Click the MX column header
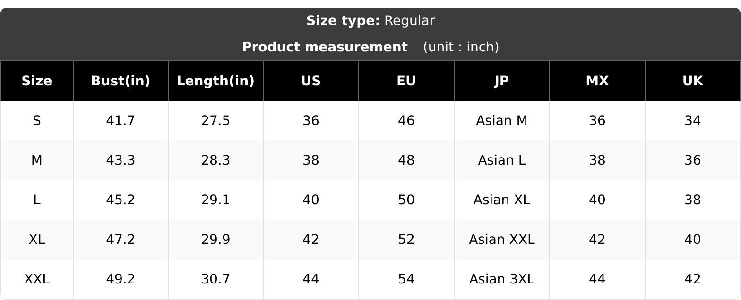The height and width of the screenshot is (300, 741). pos(597,81)
